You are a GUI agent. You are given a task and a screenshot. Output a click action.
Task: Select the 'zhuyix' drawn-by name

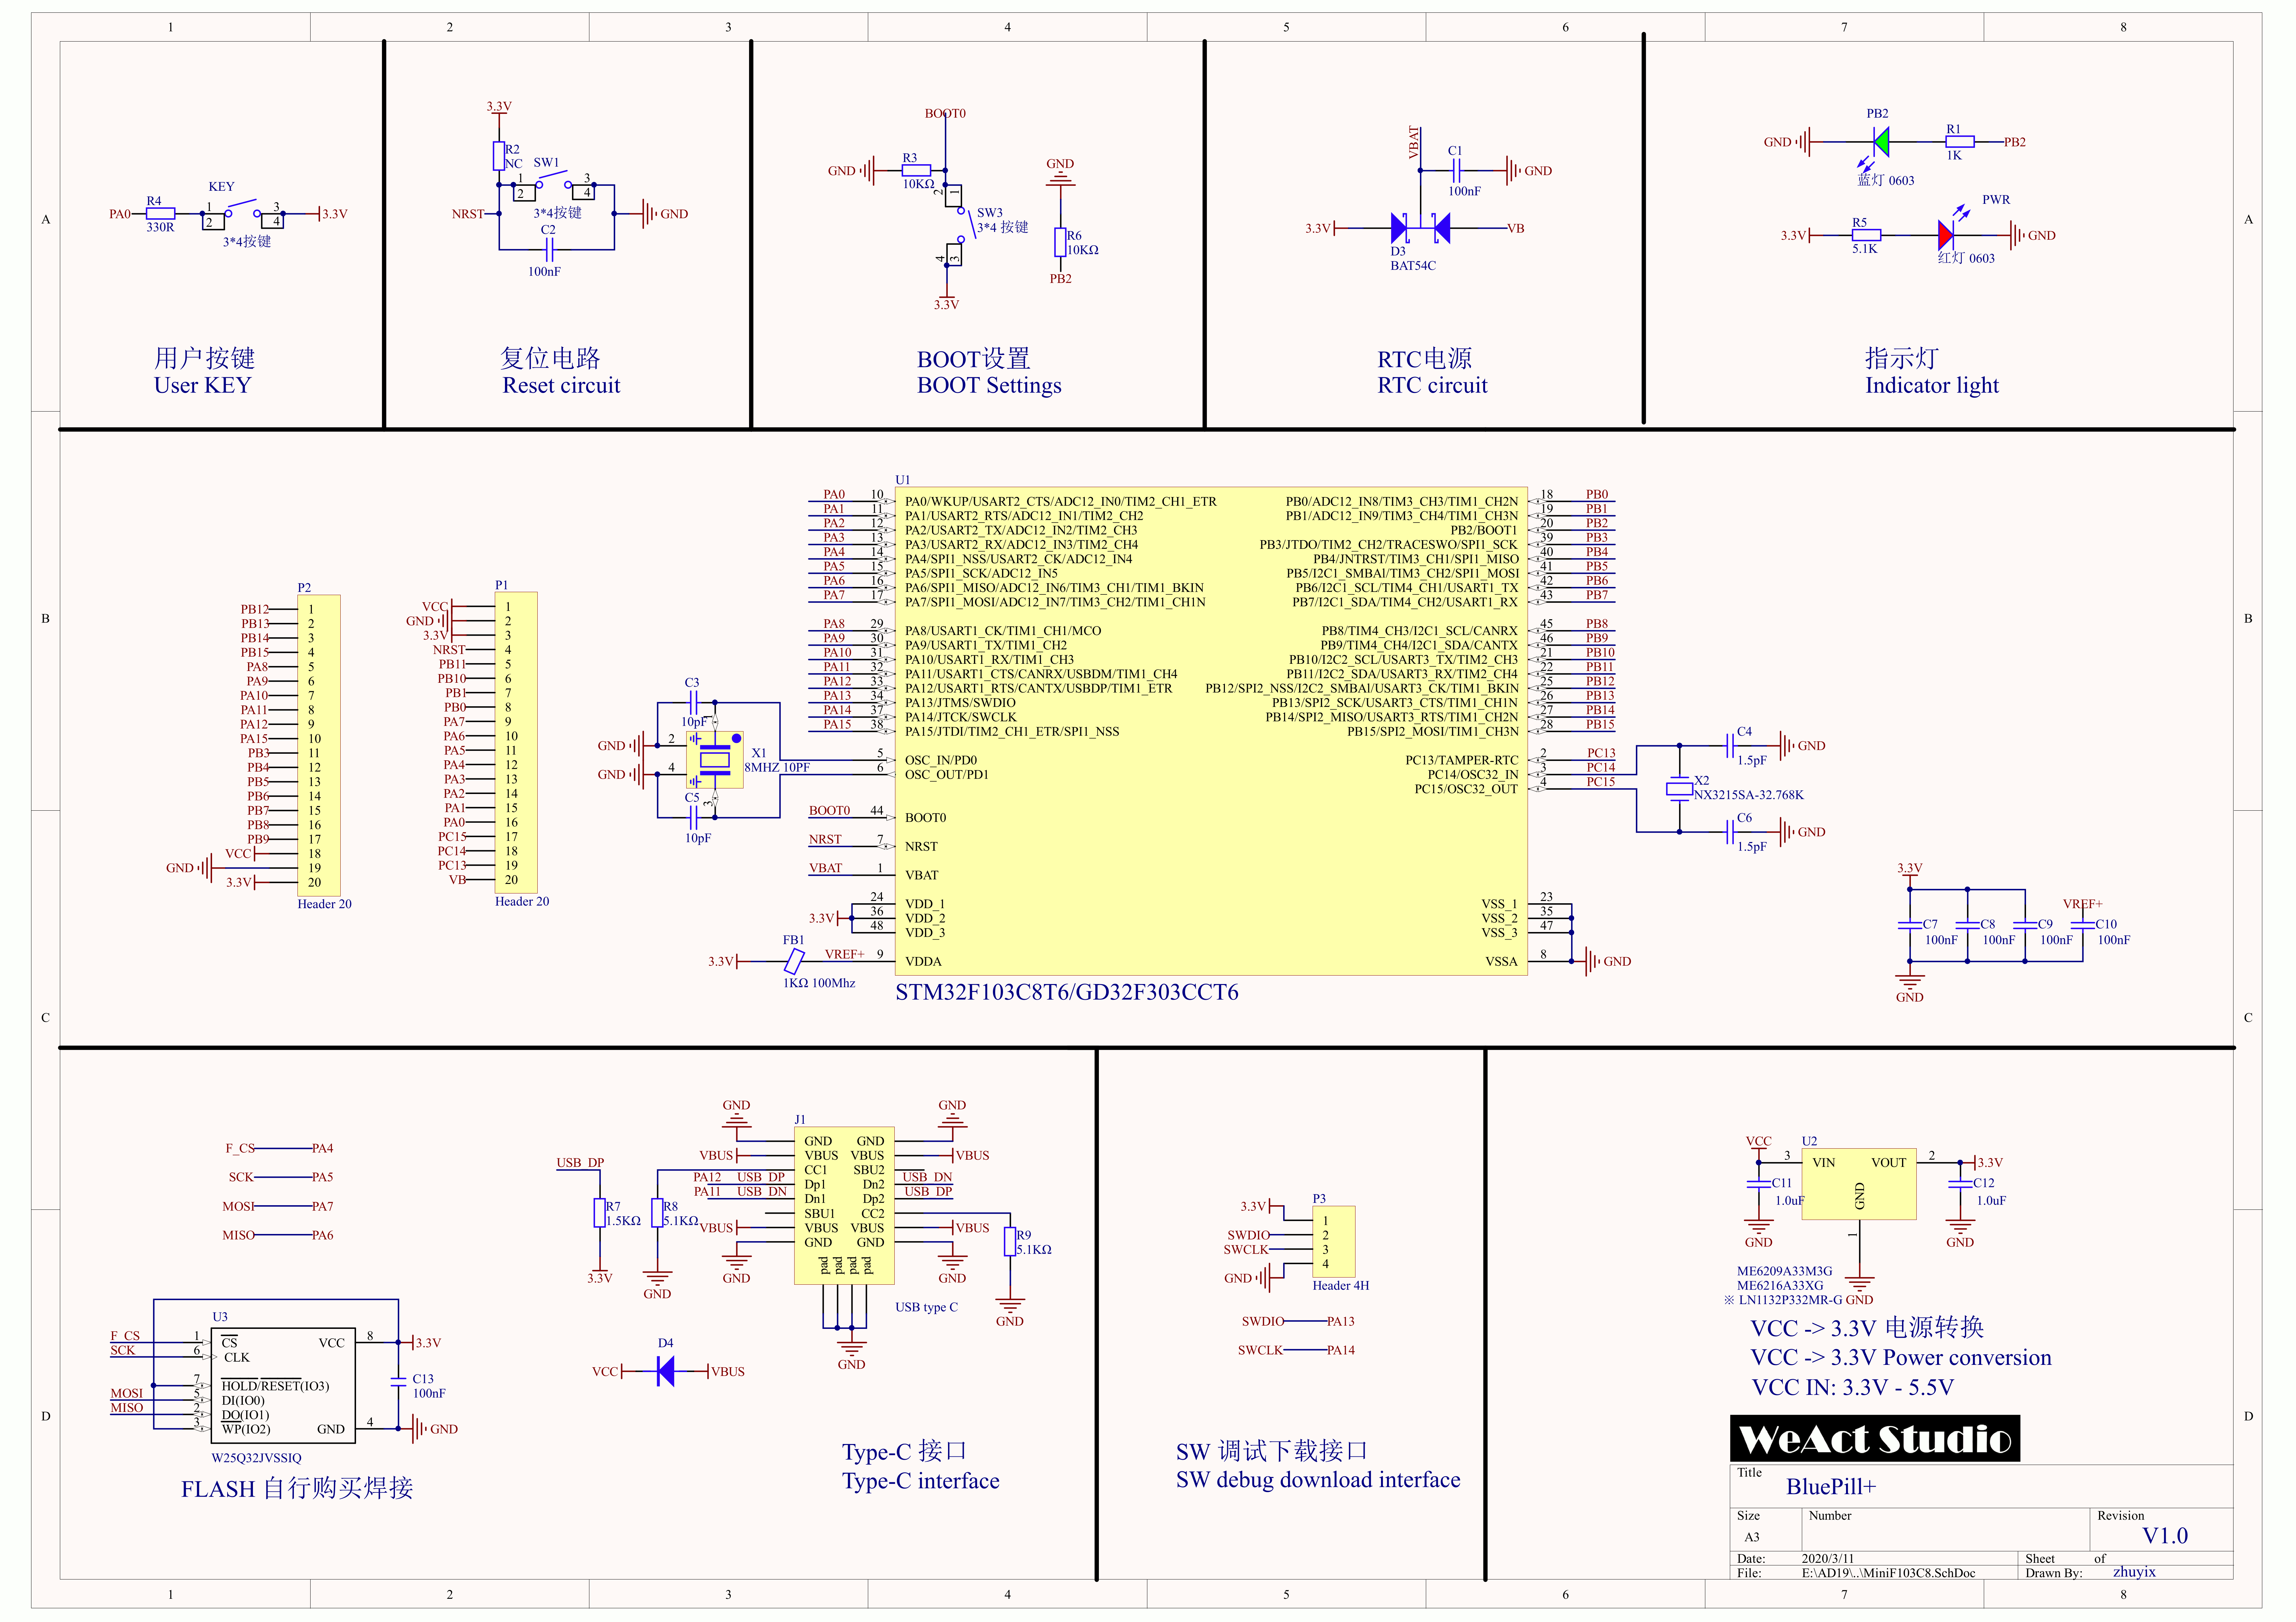pyautogui.click(x=2134, y=1572)
